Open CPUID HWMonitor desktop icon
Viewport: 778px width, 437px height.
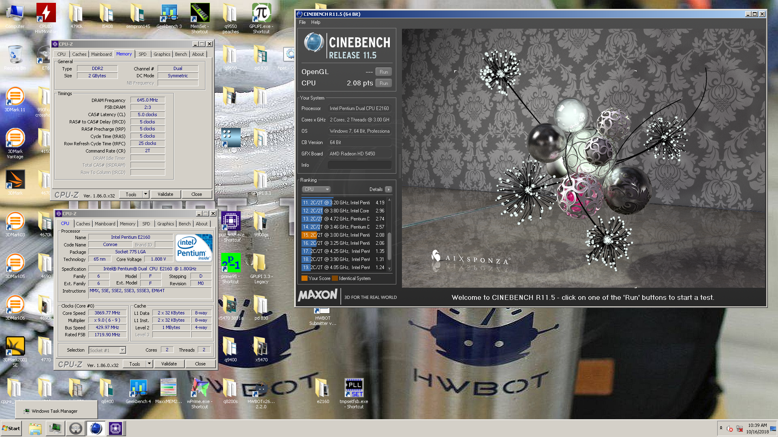(x=46, y=18)
